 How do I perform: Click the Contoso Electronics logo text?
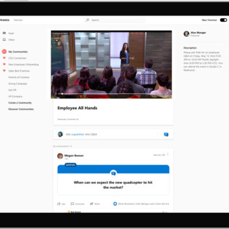[x=5, y=20]
